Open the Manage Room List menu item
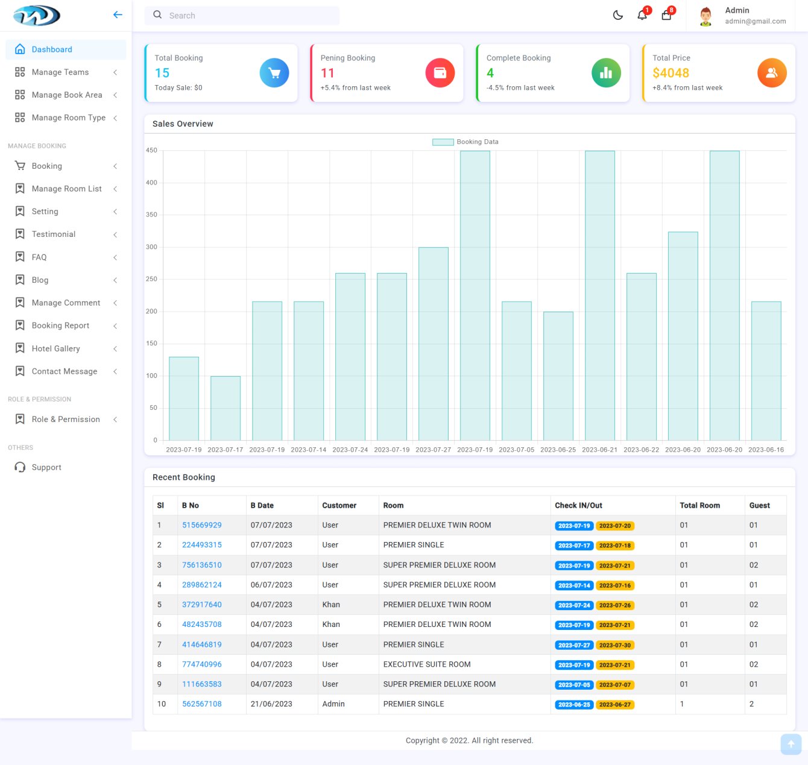Screen dimensions: 808x765 pyautogui.click(x=66, y=189)
